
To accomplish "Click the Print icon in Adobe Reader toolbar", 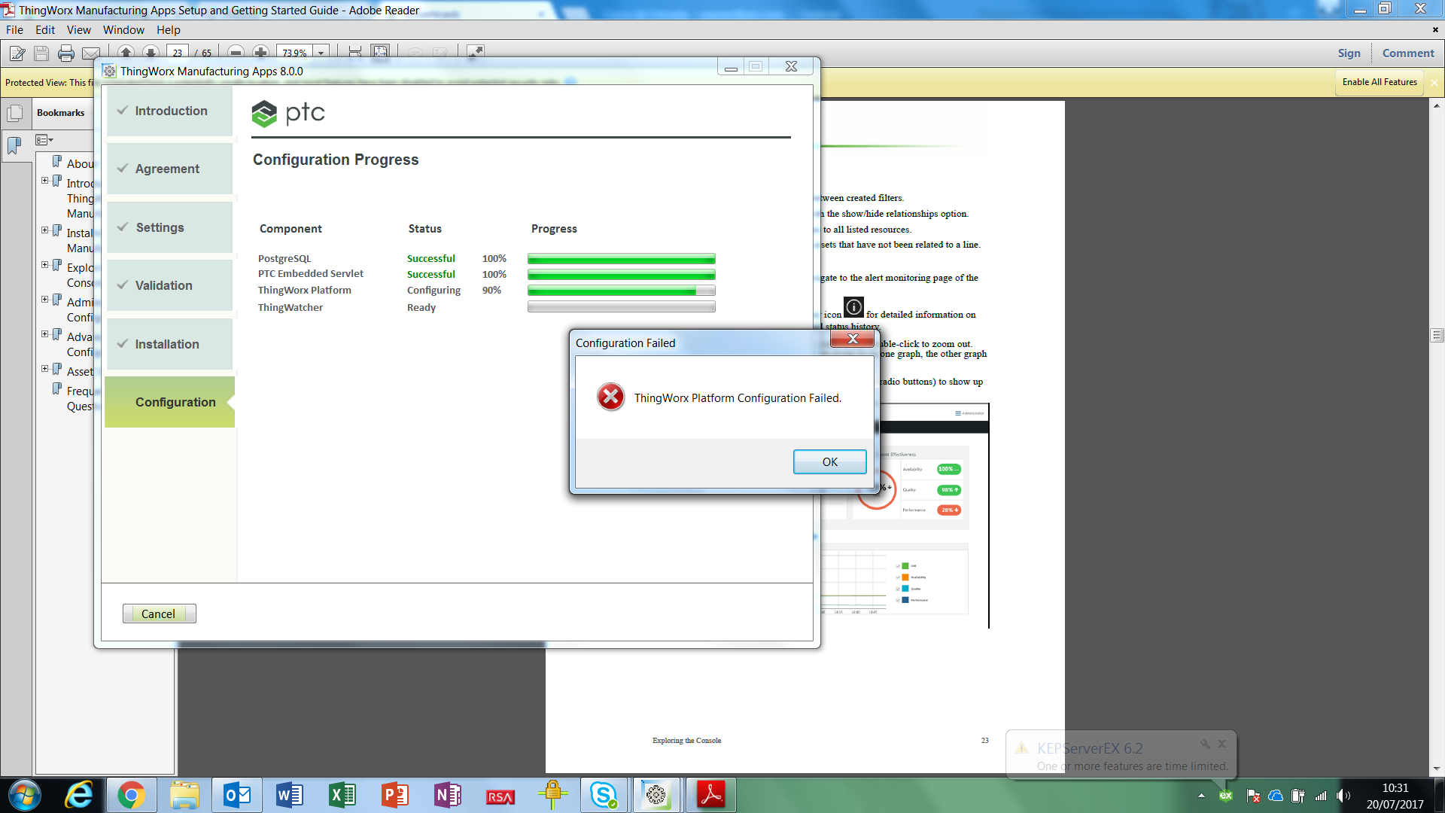I will pyautogui.click(x=66, y=53).
